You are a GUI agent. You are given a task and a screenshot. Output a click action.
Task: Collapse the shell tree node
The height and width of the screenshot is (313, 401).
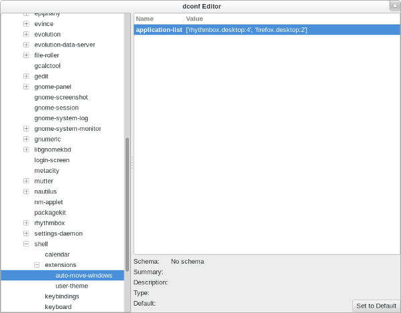(x=26, y=244)
